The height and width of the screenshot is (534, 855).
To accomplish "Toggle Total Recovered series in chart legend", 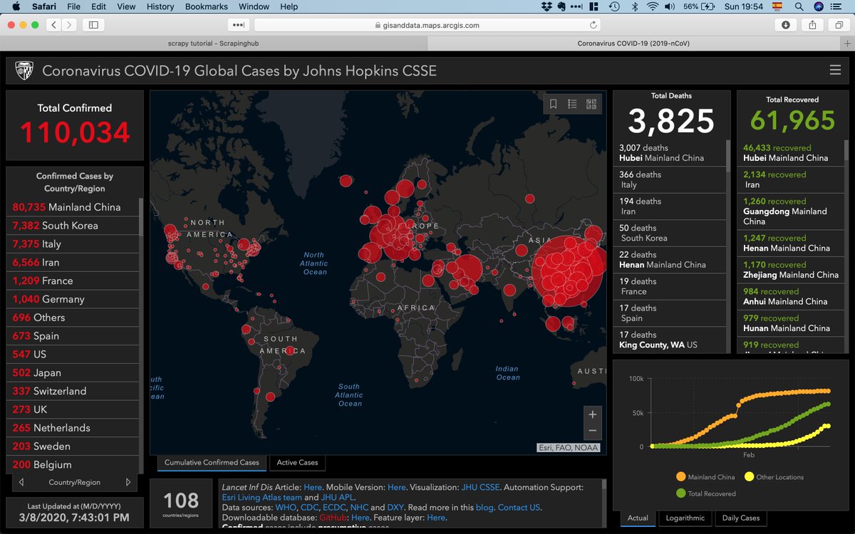I will pos(706,493).
